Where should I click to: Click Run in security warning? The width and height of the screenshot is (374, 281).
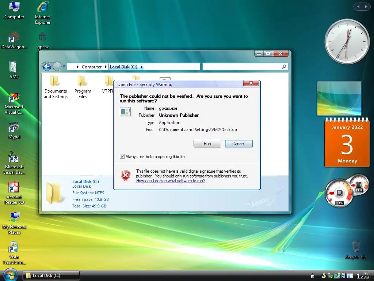point(207,143)
